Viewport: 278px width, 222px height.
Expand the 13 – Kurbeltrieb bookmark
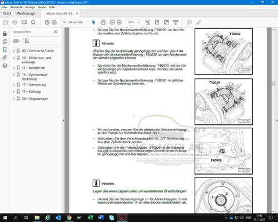click(x=13, y=68)
